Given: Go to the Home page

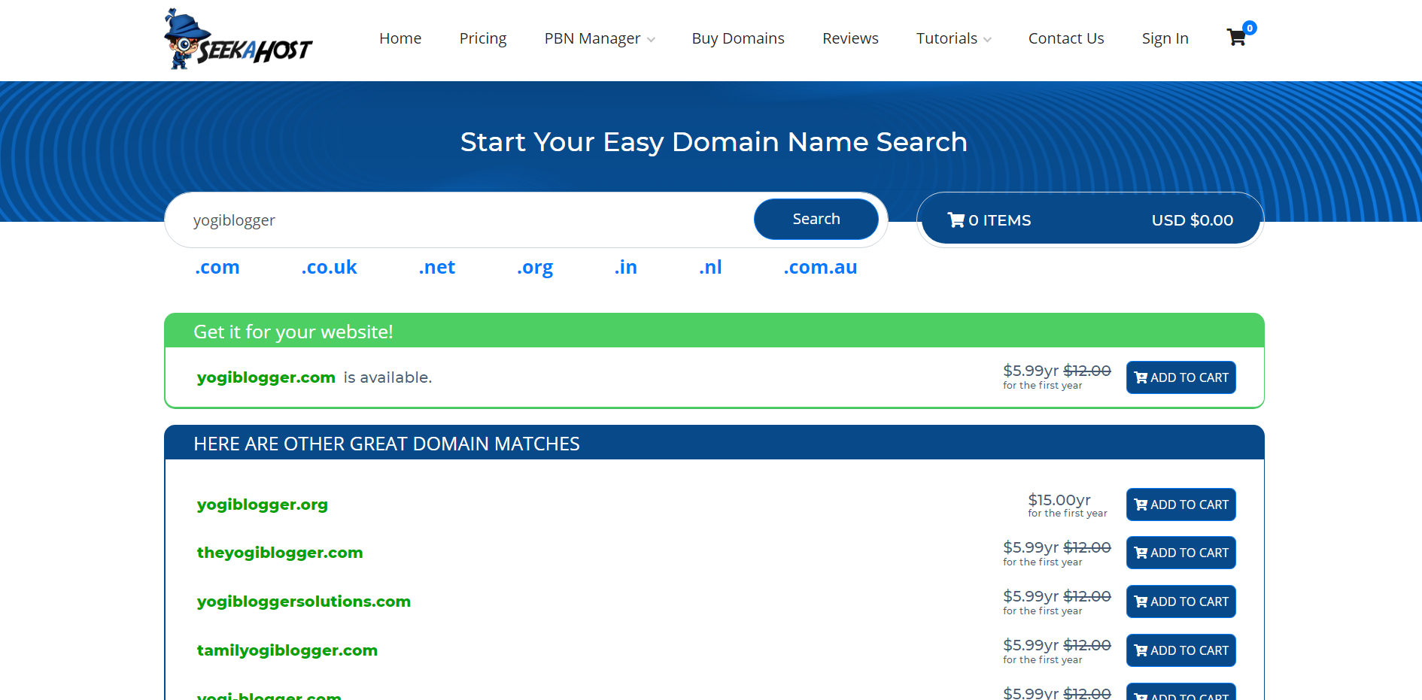Looking at the screenshot, I should pyautogui.click(x=400, y=38).
